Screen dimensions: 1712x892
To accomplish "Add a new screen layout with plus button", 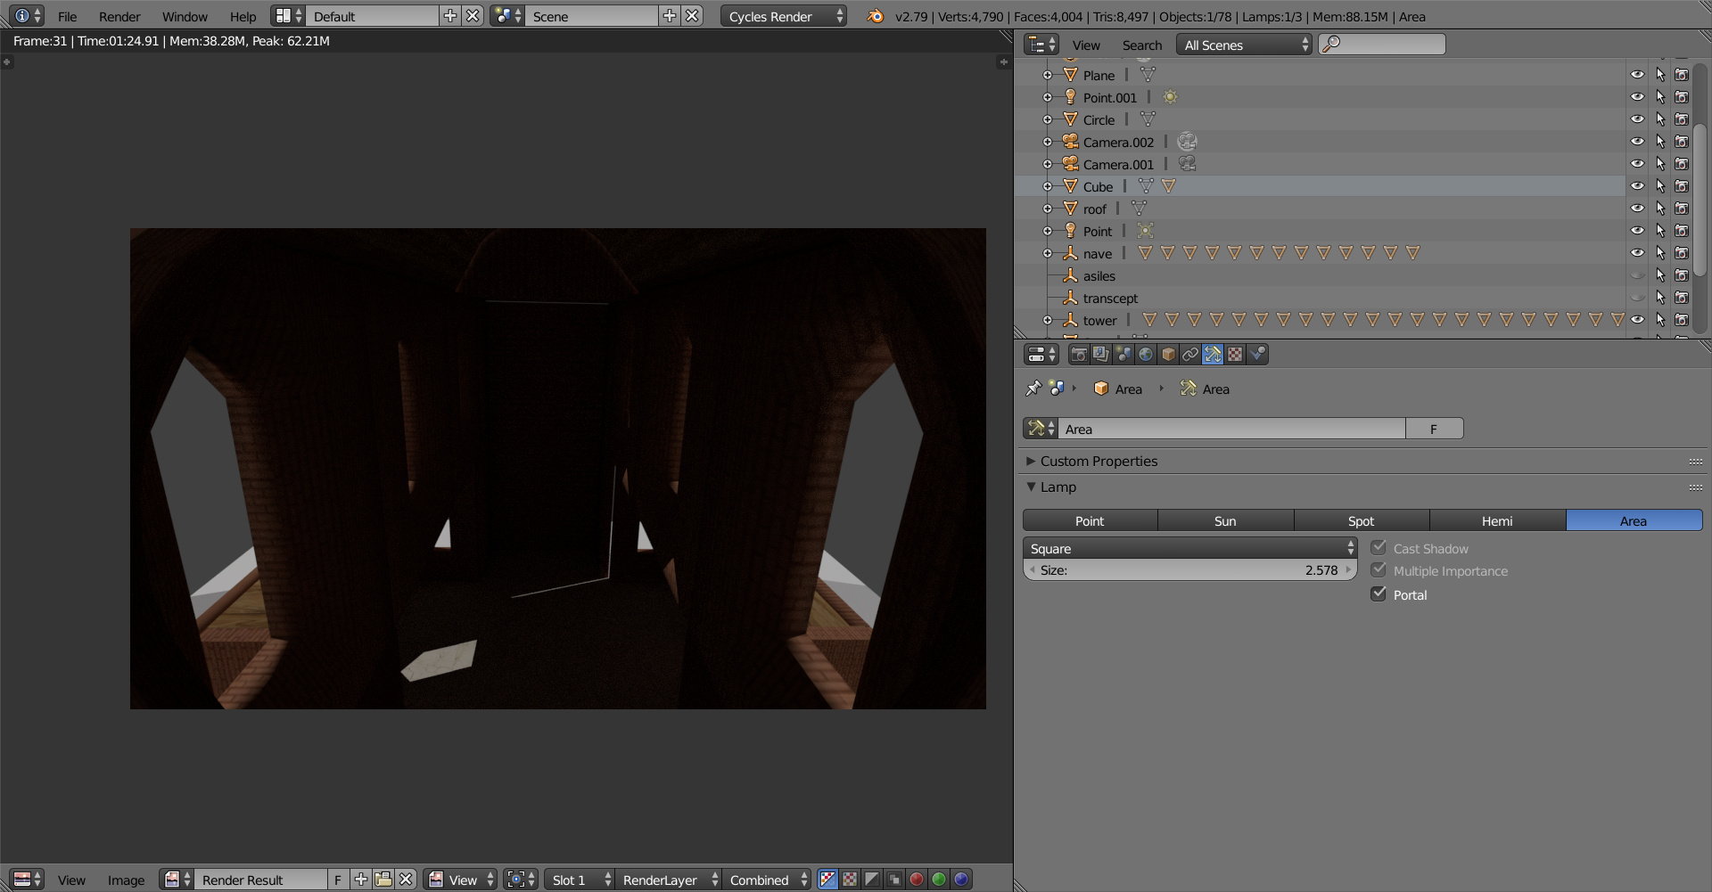I will (450, 16).
